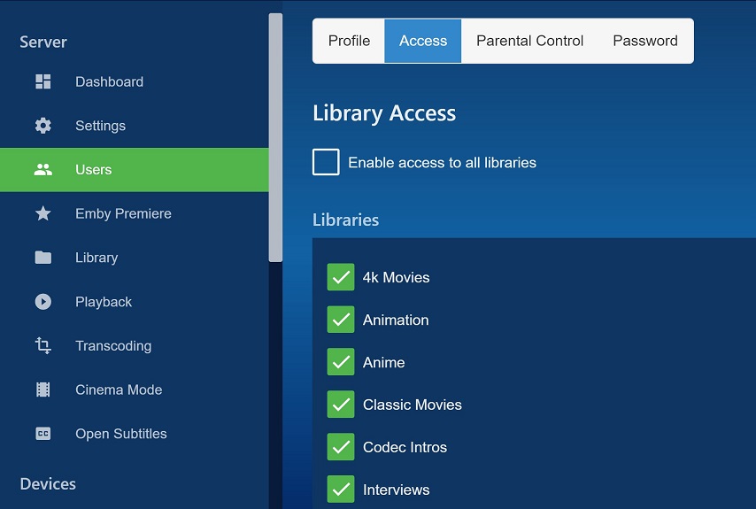Click the sidebar vertical scrollbar

[275, 137]
